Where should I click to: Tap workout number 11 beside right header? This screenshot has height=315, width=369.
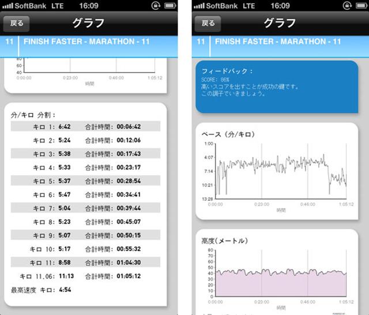pos(201,42)
